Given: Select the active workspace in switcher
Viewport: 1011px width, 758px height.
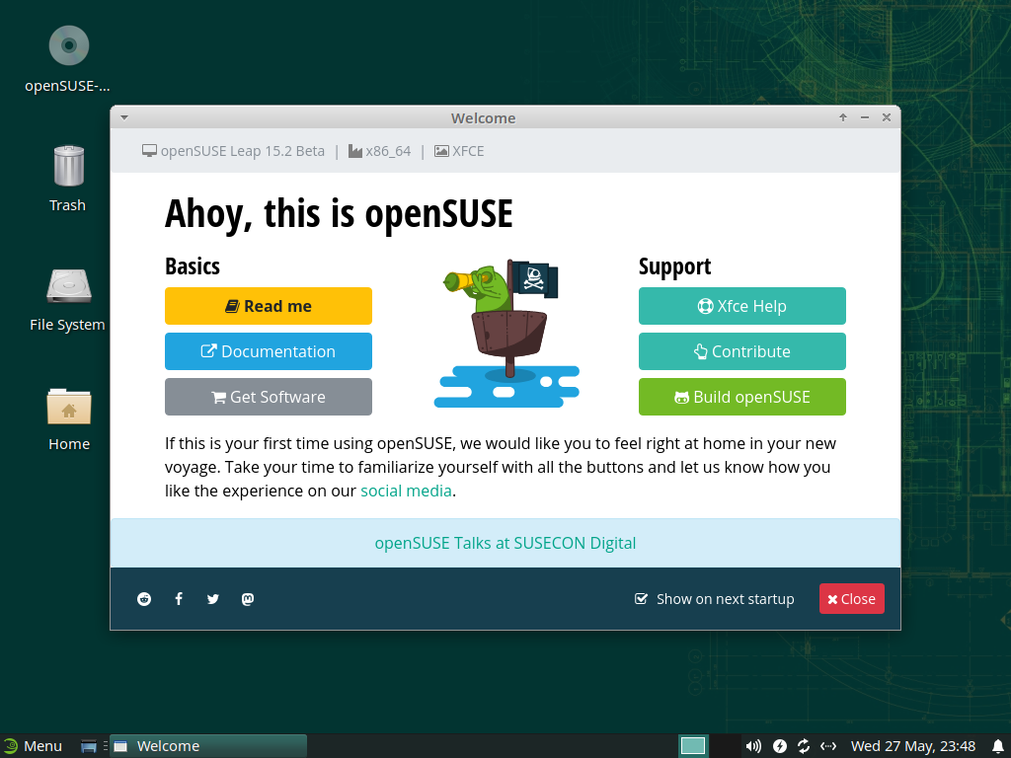Looking at the screenshot, I should click(x=693, y=746).
